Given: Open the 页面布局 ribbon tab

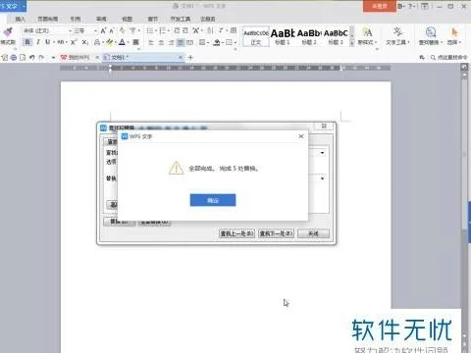Looking at the screenshot, I should coord(48,19).
